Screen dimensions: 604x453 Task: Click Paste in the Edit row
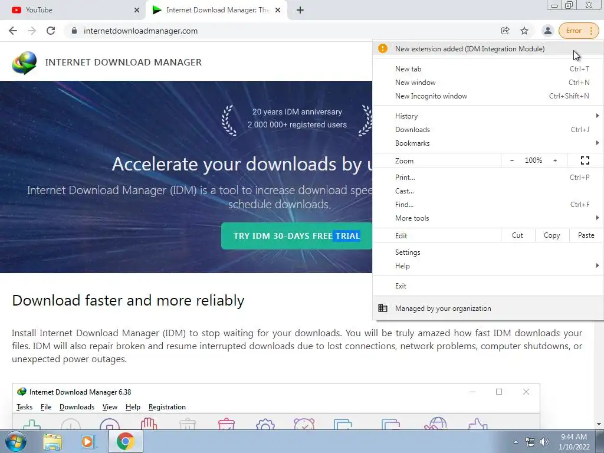click(x=586, y=235)
